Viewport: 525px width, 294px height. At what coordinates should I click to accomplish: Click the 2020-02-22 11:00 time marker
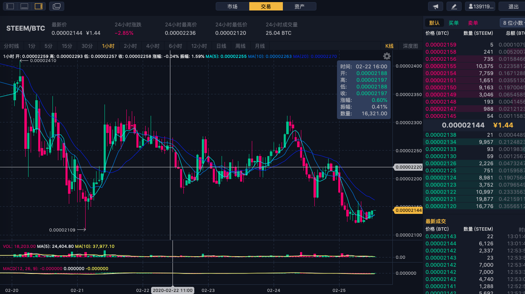pos(173,290)
